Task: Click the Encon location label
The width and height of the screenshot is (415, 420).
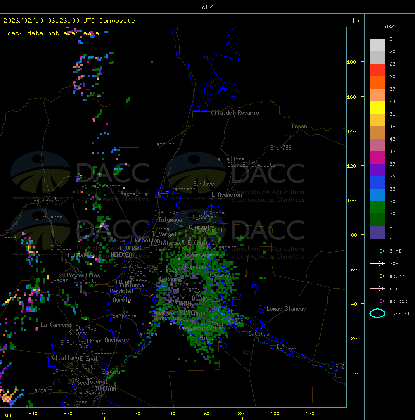Action: 299,126
